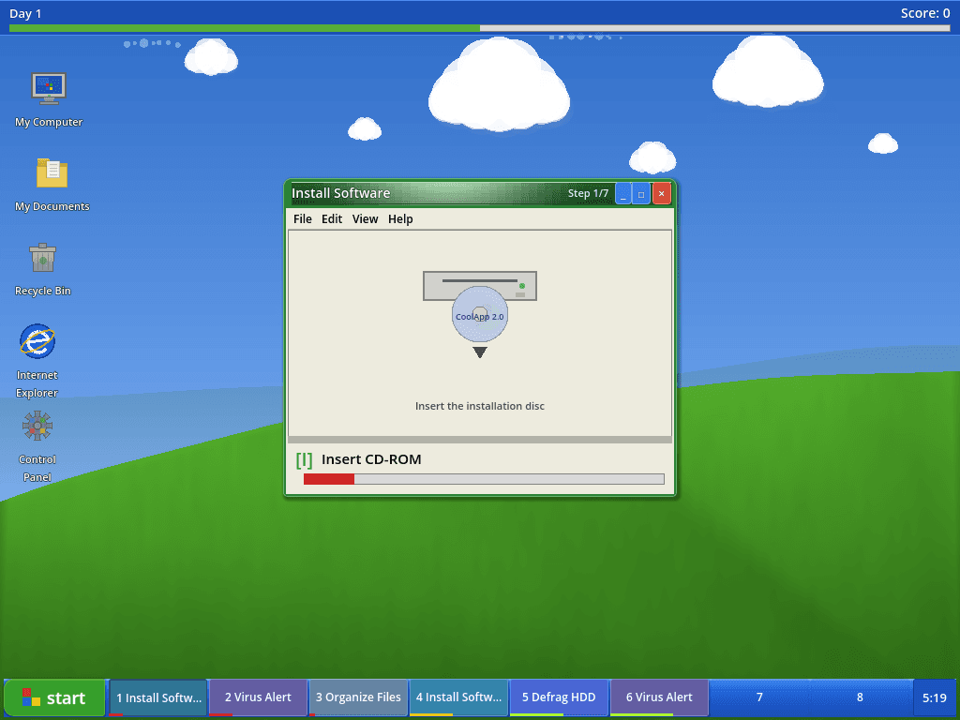Open the Help menu
The image size is (960, 720).
(x=400, y=218)
